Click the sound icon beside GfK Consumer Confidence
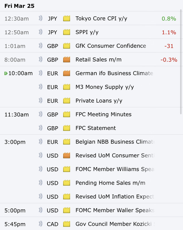 (x=41, y=46)
